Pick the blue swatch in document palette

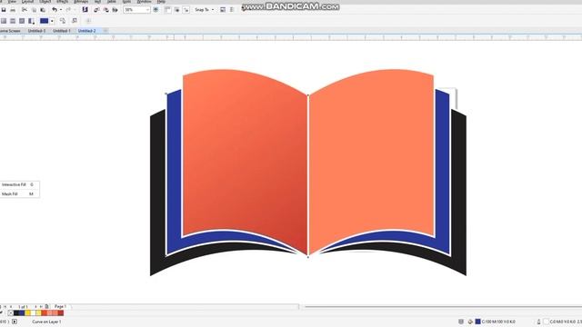(x=22, y=312)
